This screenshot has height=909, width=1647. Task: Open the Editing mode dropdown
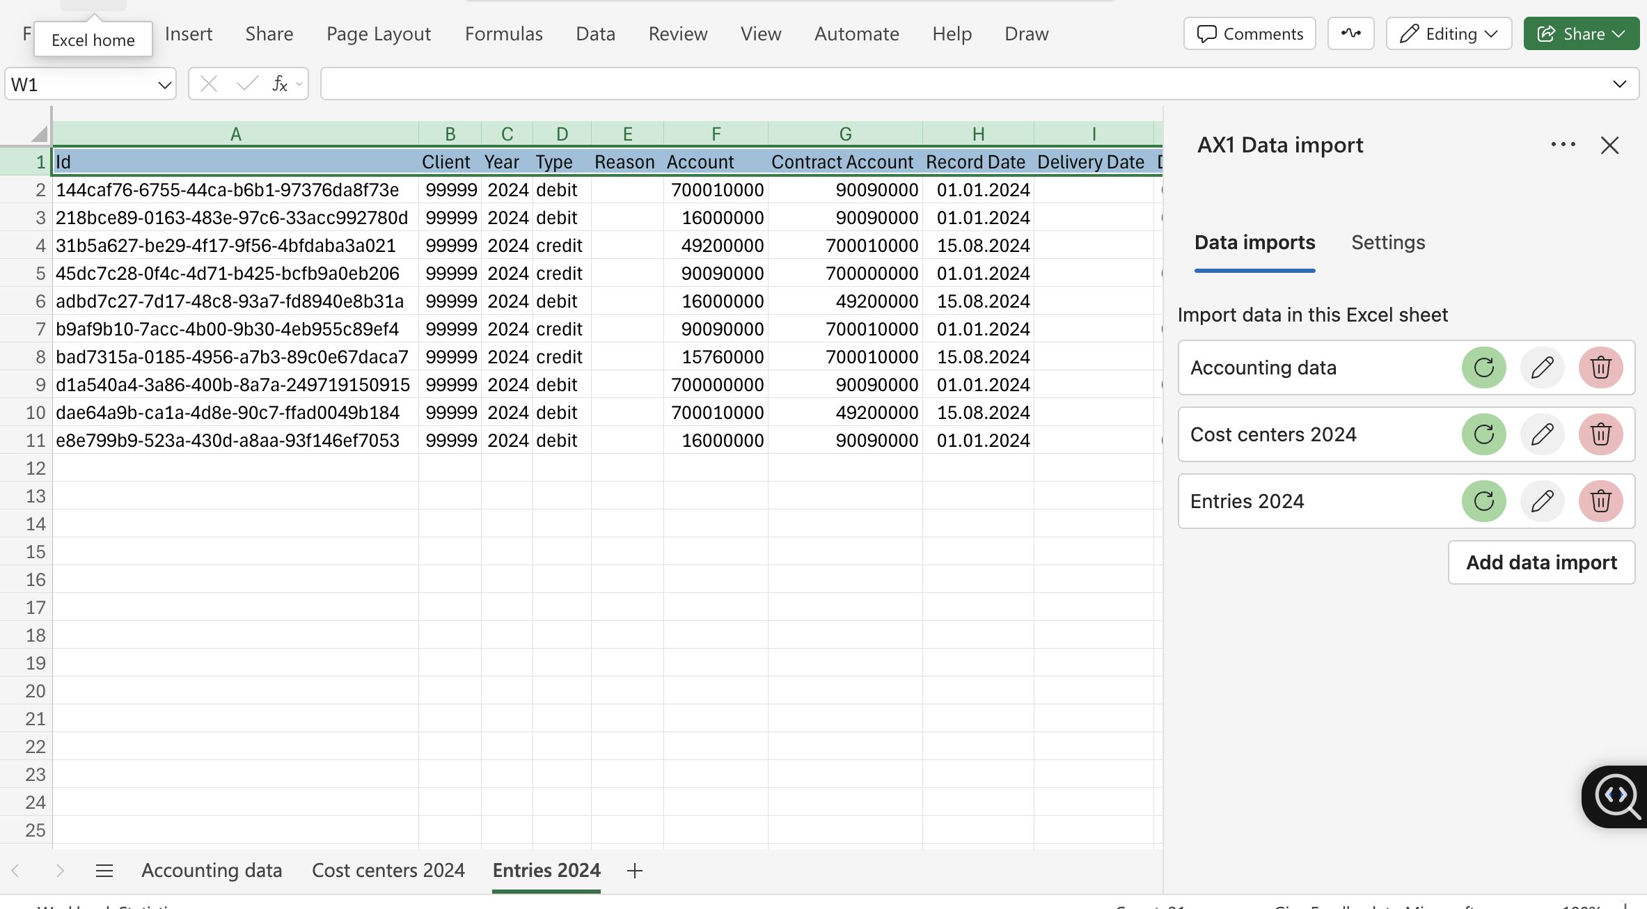[1449, 33]
